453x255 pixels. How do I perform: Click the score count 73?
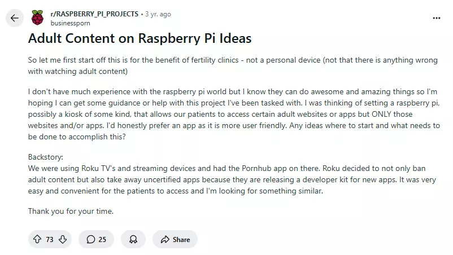(x=50, y=239)
